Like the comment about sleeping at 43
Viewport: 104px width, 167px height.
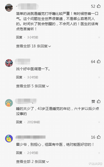[99, 101]
